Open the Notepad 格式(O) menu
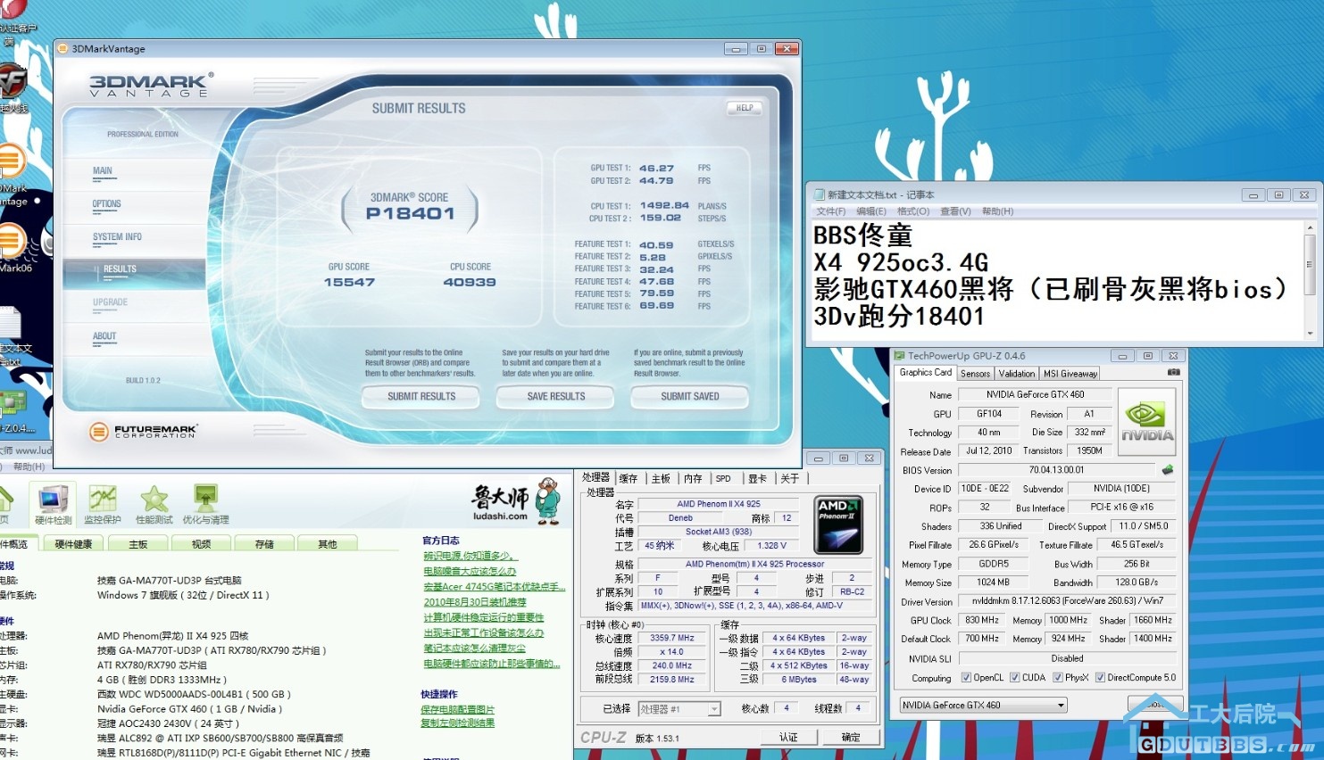The image size is (1324, 760). pyautogui.click(x=913, y=211)
